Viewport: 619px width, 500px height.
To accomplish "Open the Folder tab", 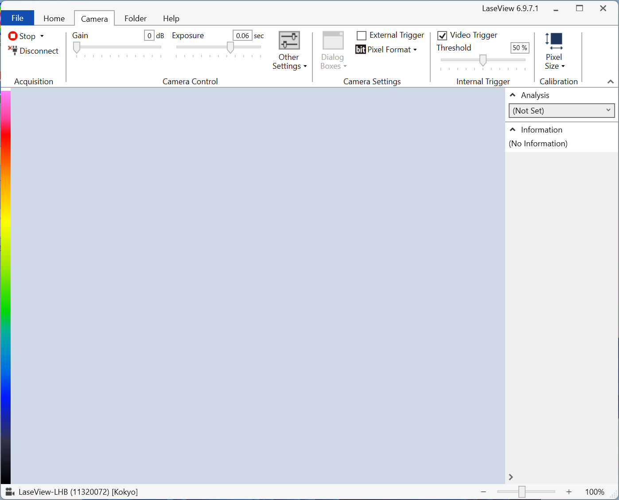I will click(135, 18).
